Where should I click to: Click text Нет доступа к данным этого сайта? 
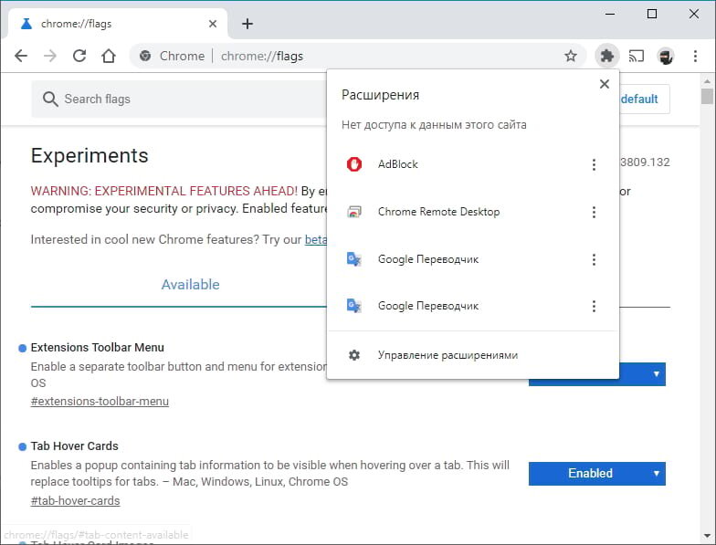pos(434,124)
